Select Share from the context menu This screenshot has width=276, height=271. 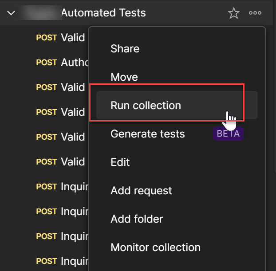(x=125, y=49)
